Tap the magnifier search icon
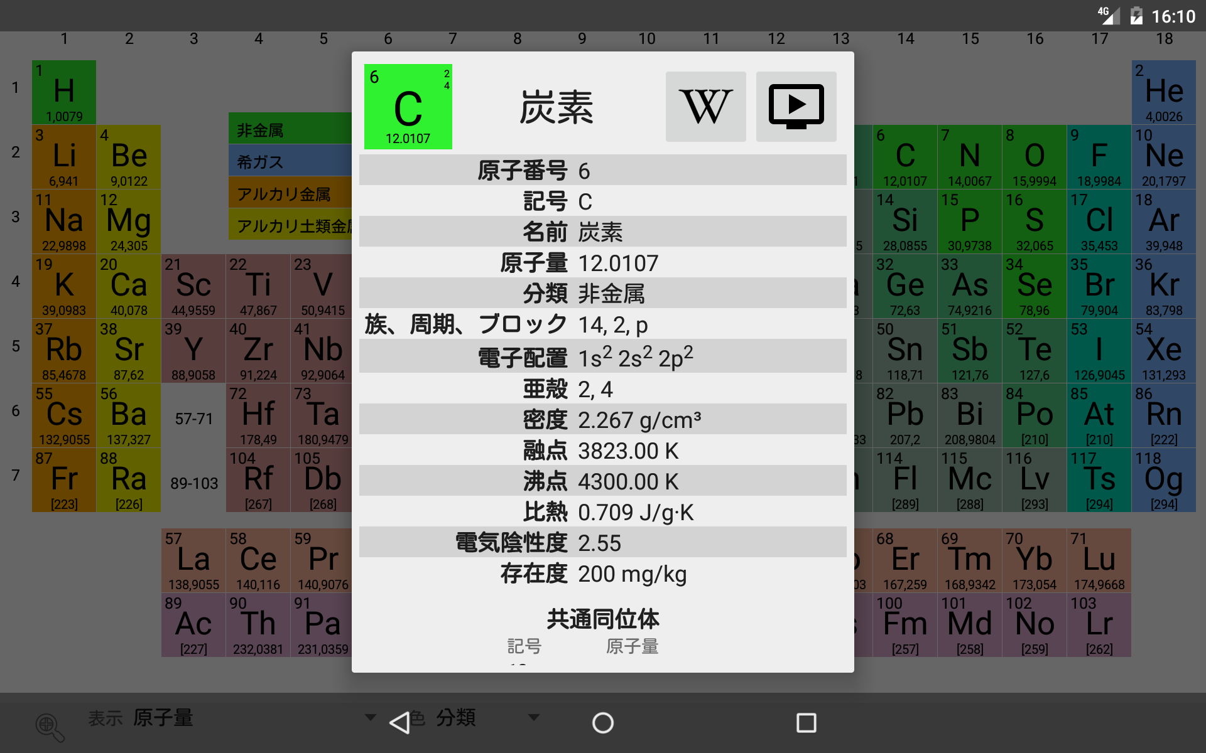The height and width of the screenshot is (753, 1206). coord(50,727)
